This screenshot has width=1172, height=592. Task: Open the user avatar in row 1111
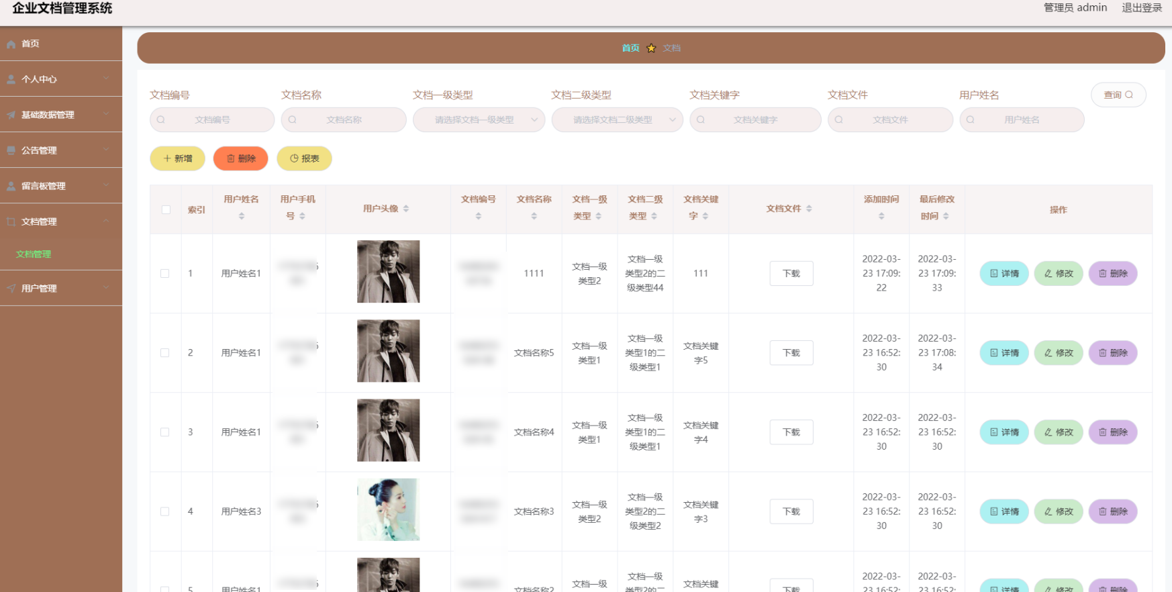388,272
